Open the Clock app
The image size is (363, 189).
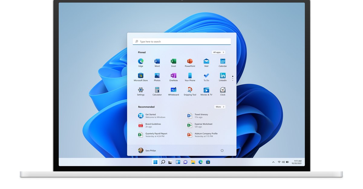click(x=222, y=91)
